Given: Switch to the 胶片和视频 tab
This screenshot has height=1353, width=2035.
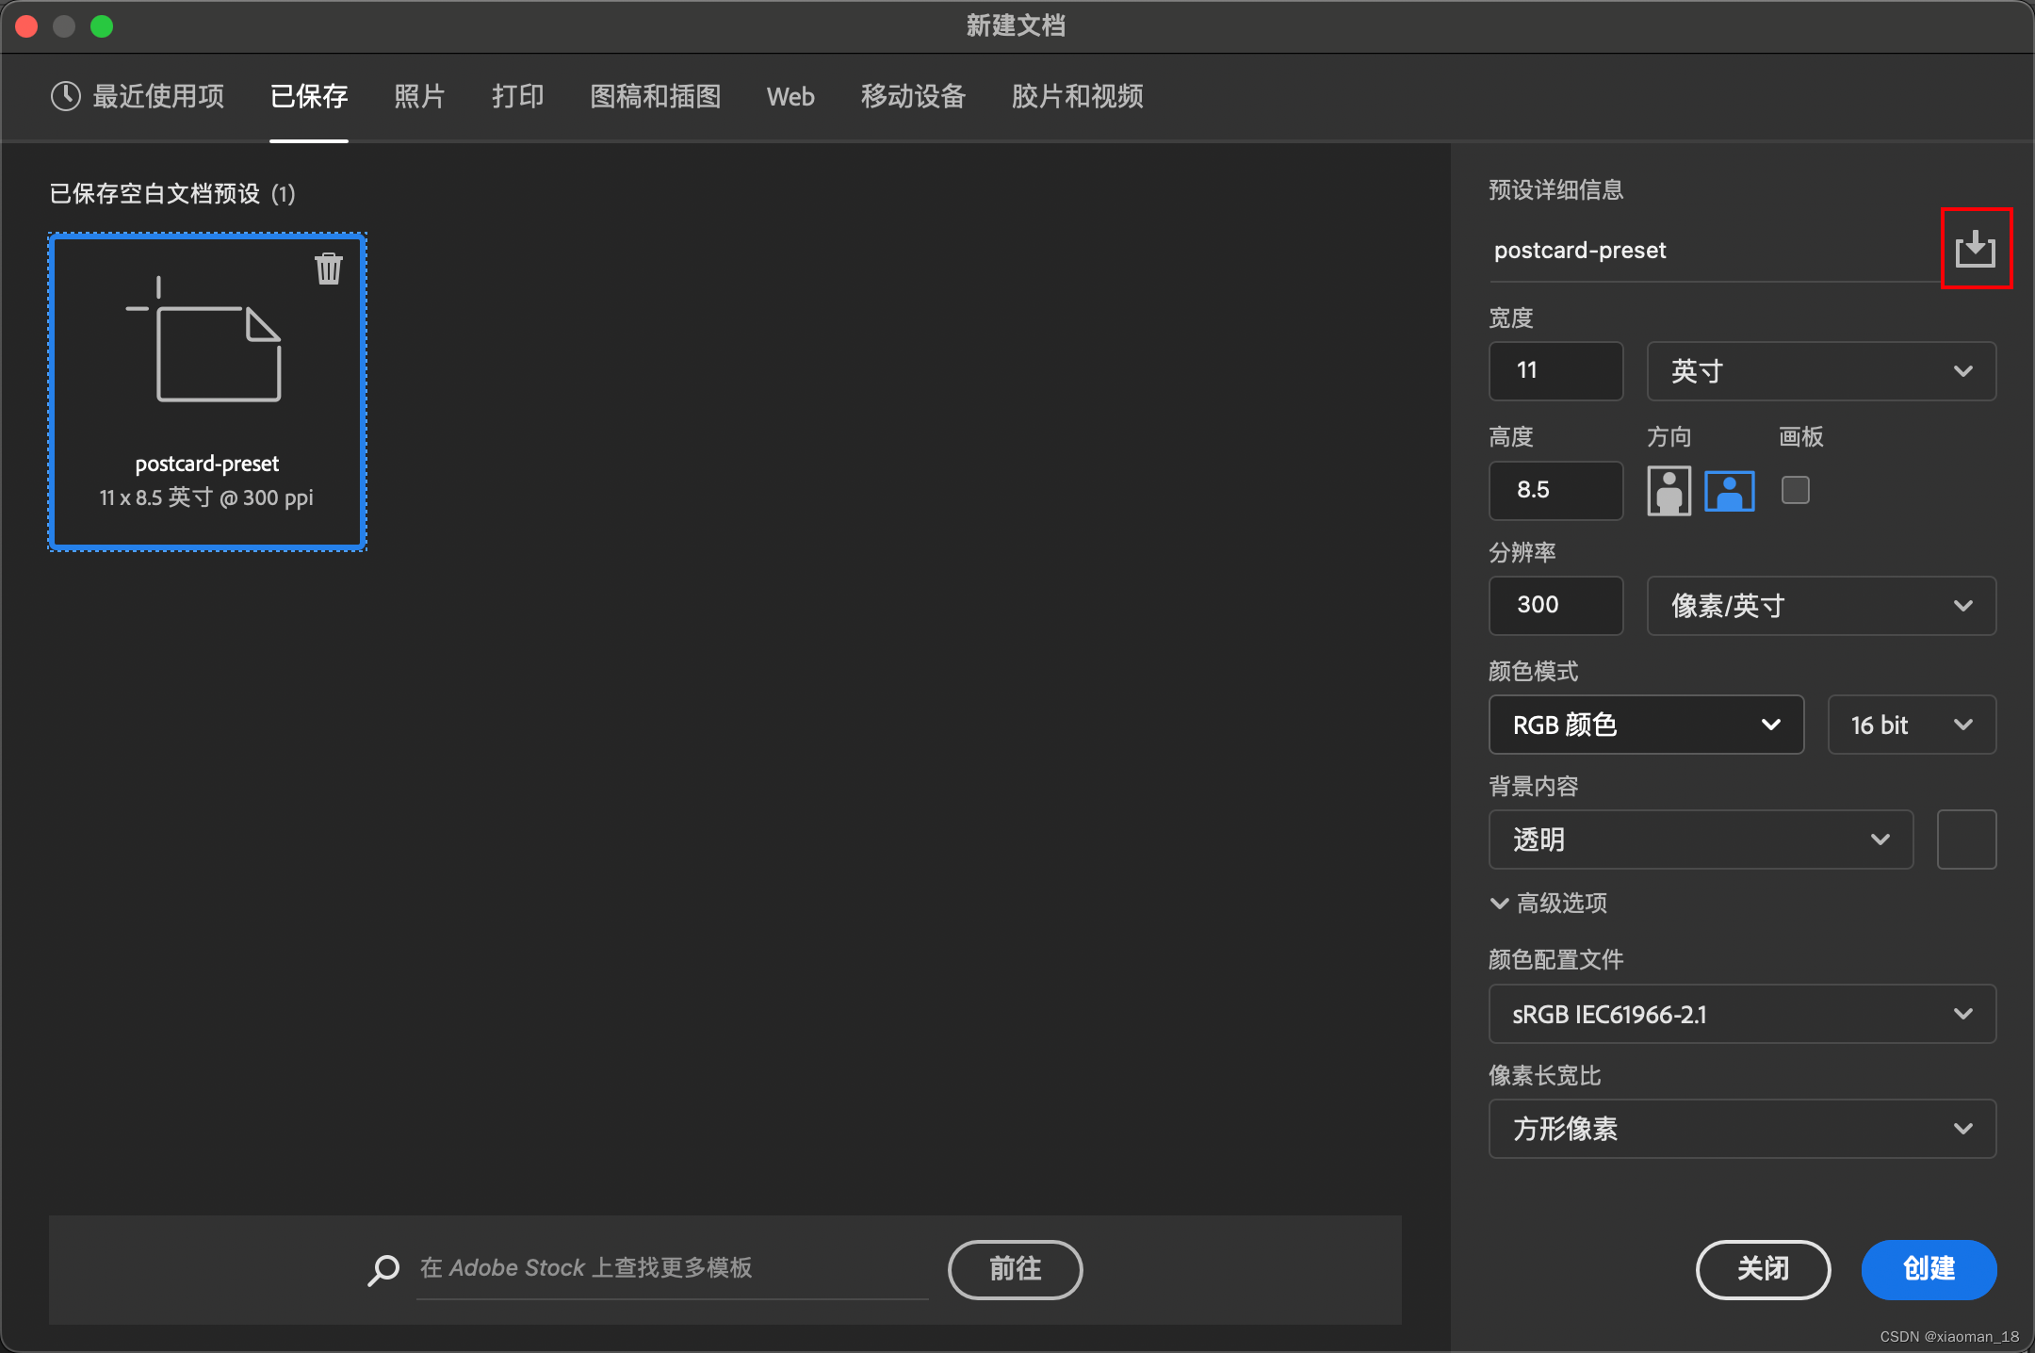Looking at the screenshot, I should (x=1078, y=96).
